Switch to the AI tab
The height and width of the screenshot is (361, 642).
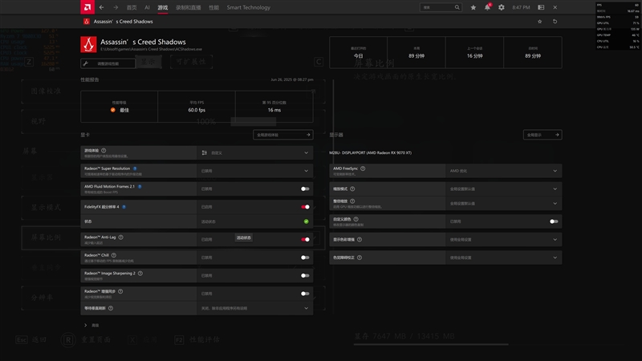click(x=147, y=7)
